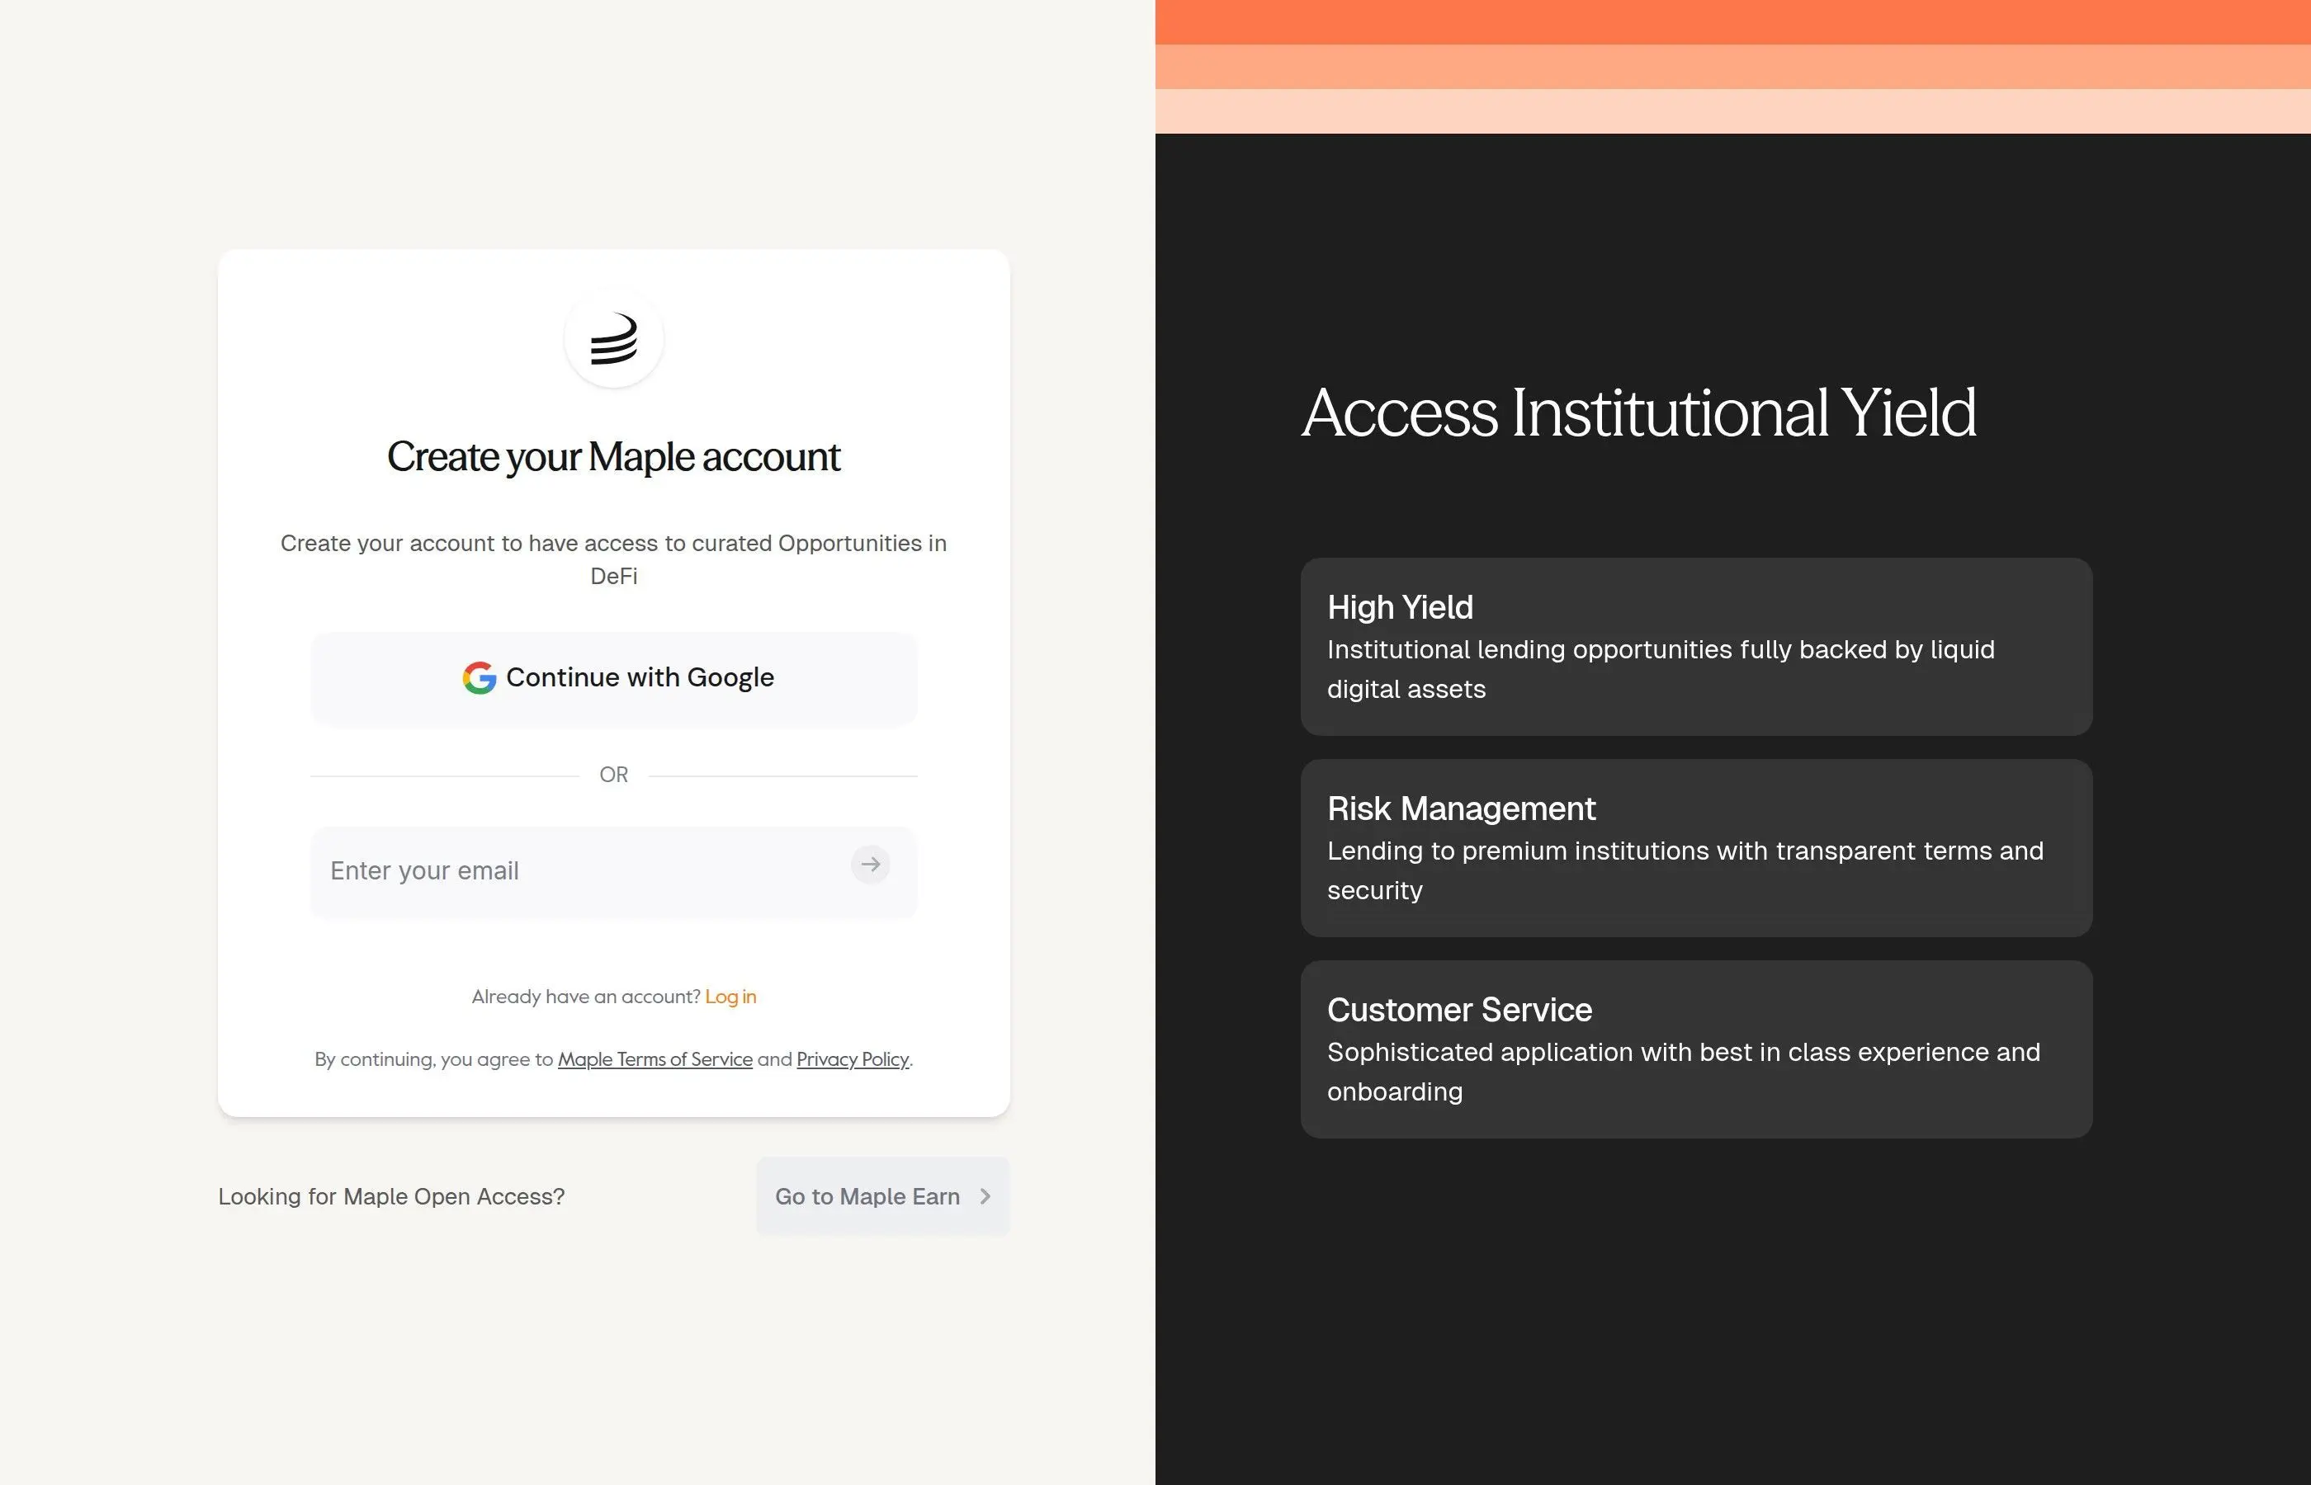Click 'Already have an account?' text
The image size is (2311, 1485).
585,996
